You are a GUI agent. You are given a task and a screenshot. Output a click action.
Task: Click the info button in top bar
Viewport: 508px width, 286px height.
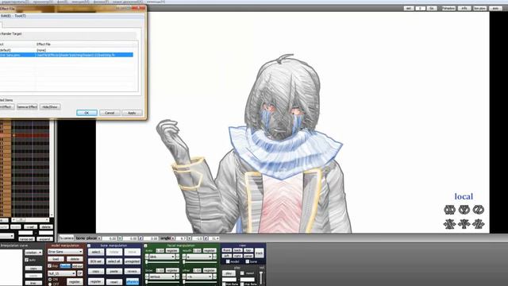[x=464, y=8]
